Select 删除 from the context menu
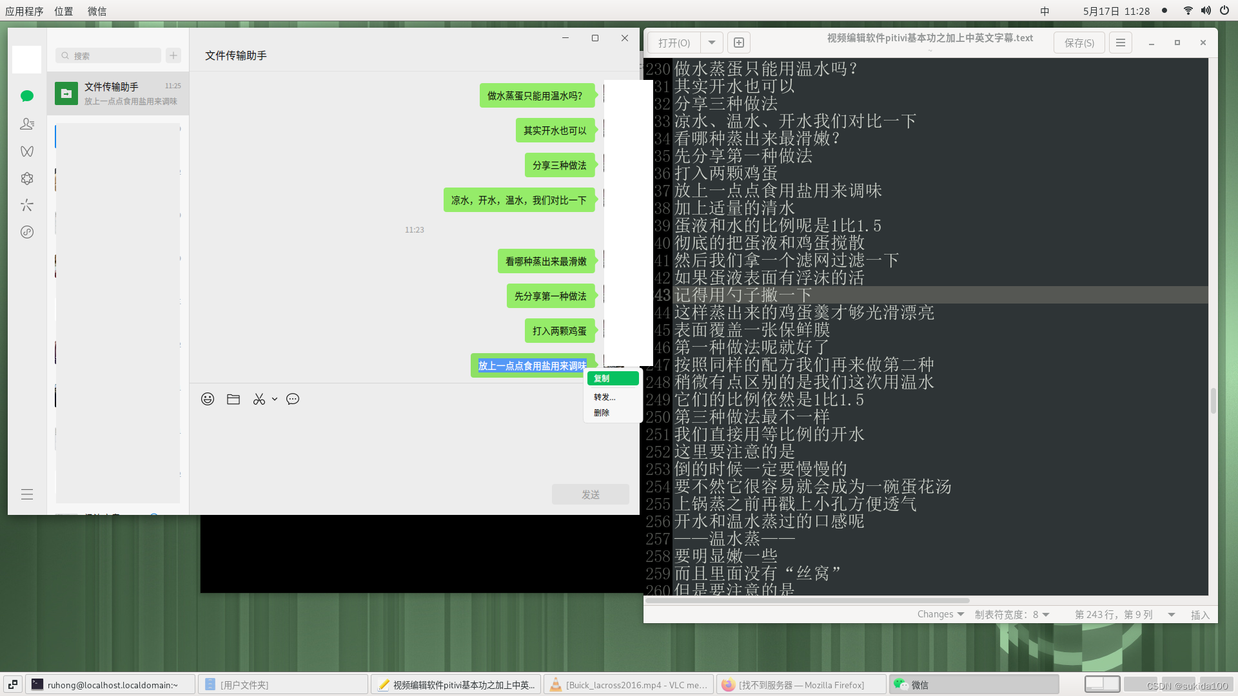 pyautogui.click(x=602, y=412)
